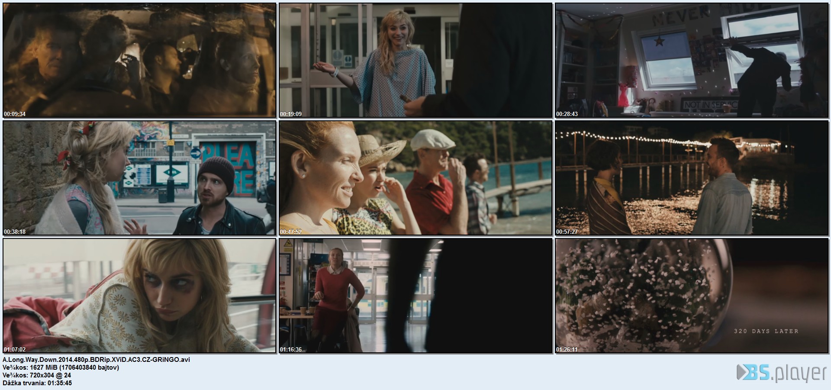This screenshot has height=390, width=831.
Task: Click the 00:28:43 timestamp label
Action: [x=567, y=114]
